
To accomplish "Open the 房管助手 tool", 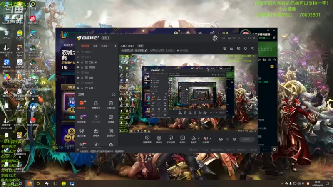I will coord(96,105).
